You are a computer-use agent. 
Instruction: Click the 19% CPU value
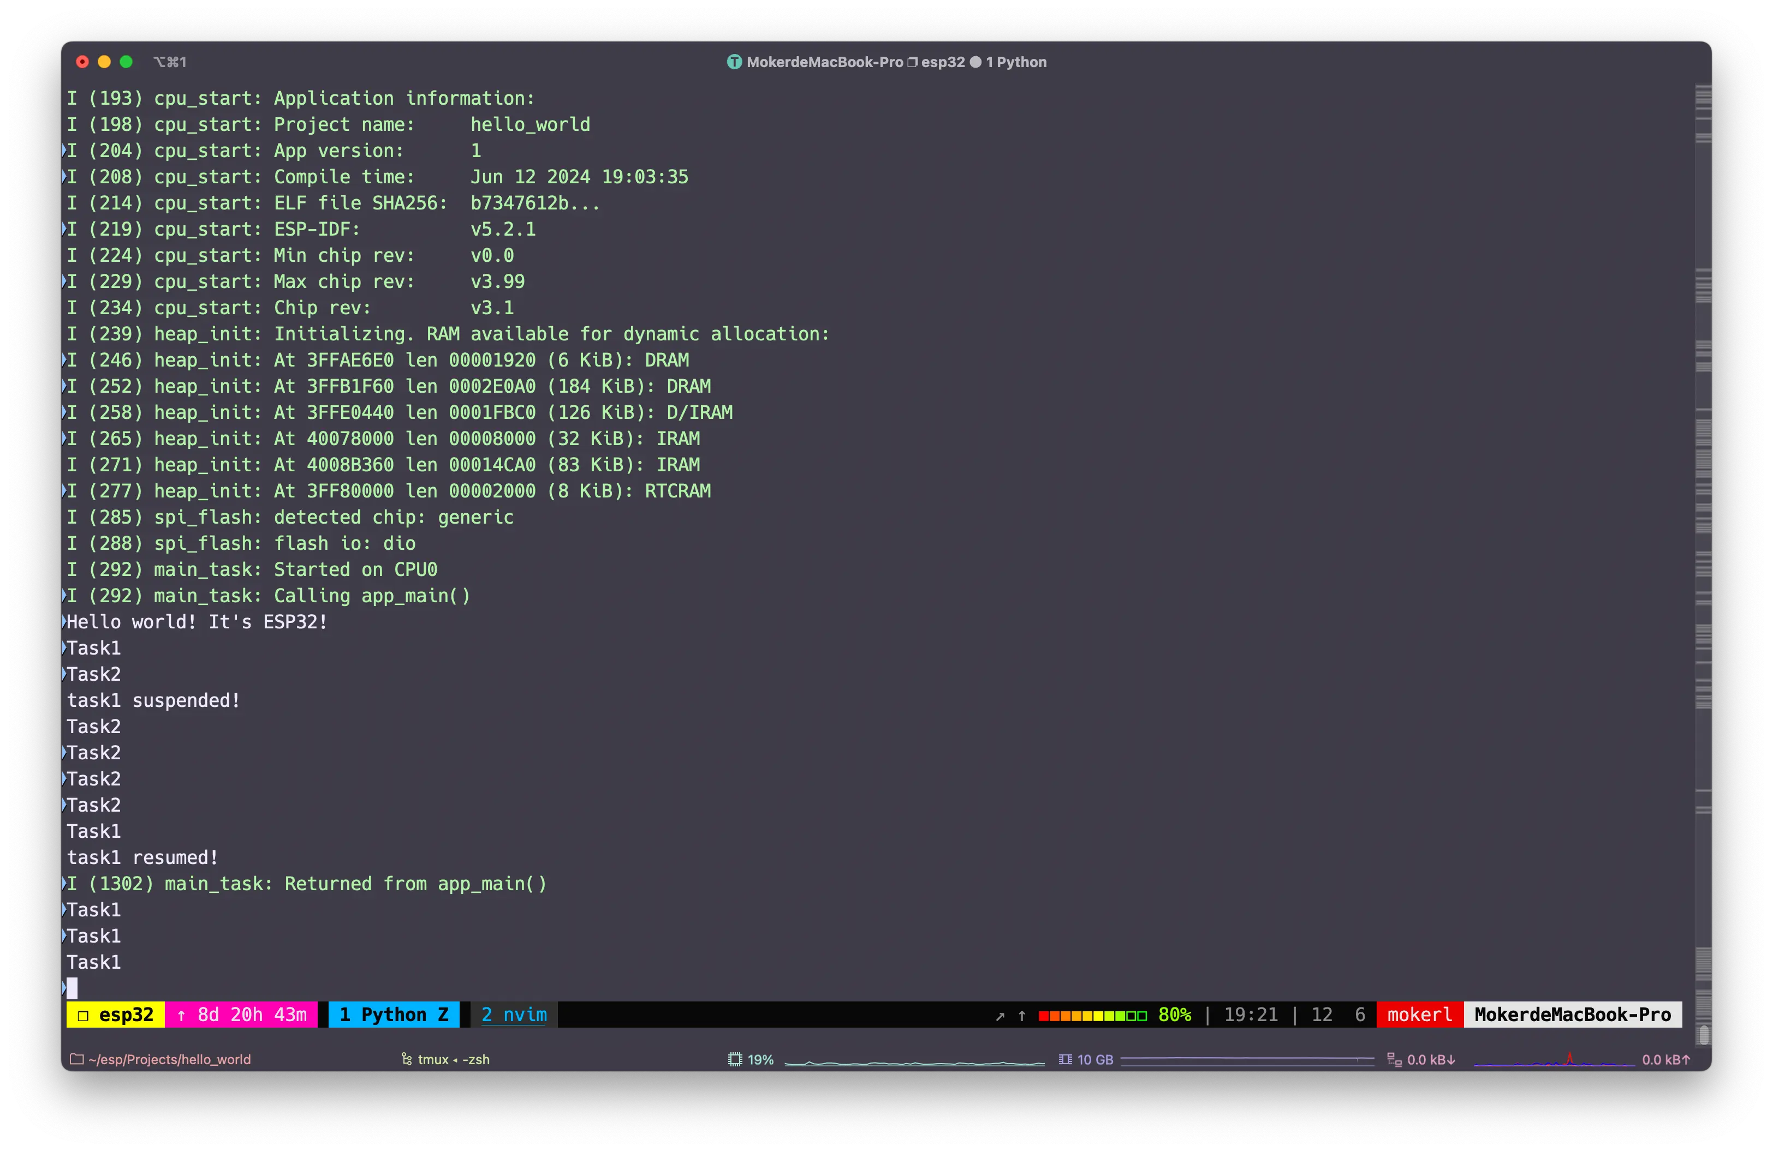pyautogui.click(x=760, y=1059)
